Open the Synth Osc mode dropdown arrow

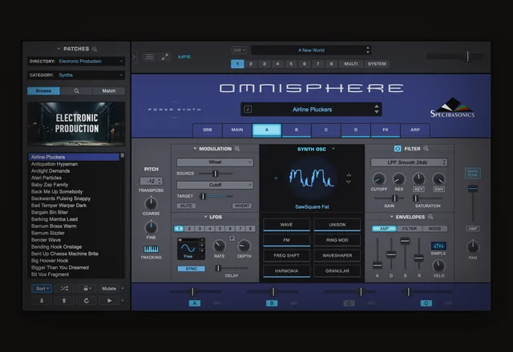[x=333, y=149]
